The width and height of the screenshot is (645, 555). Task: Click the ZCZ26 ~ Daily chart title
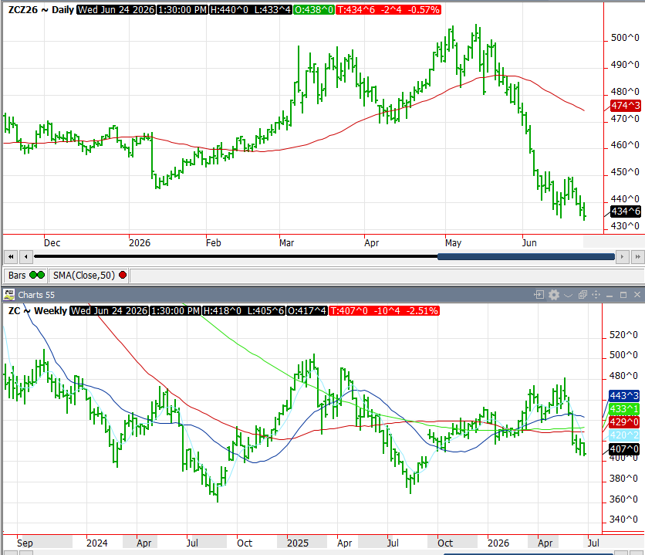click(x=41, y=10)
